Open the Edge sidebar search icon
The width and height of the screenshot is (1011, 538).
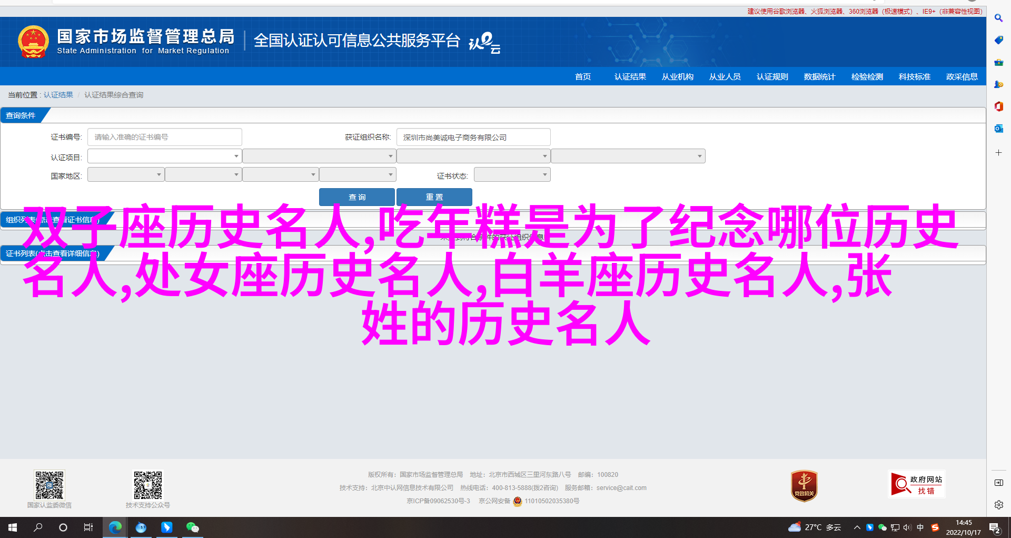pos(998,18)
